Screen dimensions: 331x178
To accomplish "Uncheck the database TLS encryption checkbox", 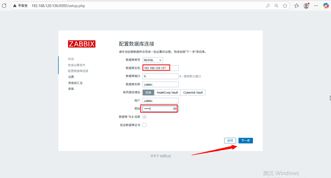I will (145, 117).
